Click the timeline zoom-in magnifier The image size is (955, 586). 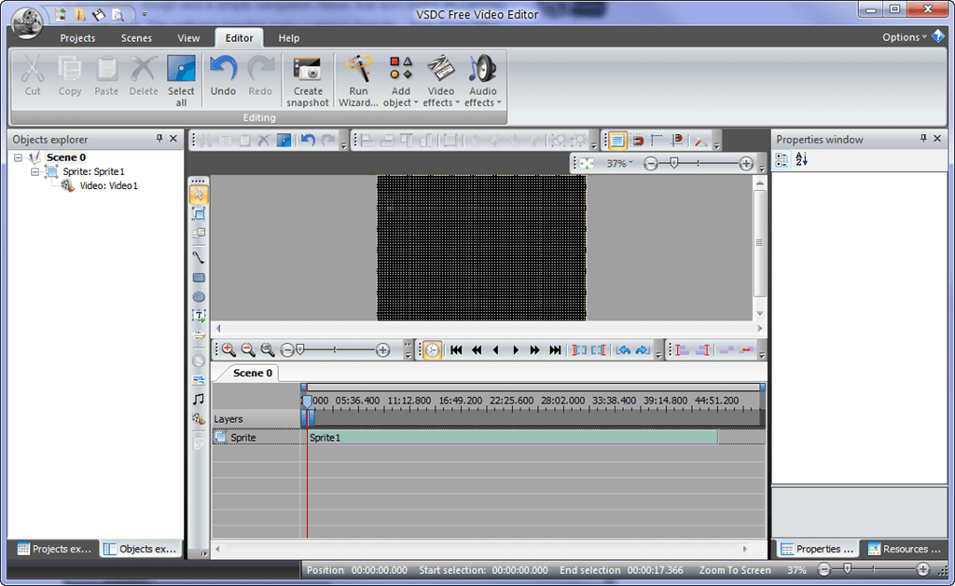click(228, 350)
